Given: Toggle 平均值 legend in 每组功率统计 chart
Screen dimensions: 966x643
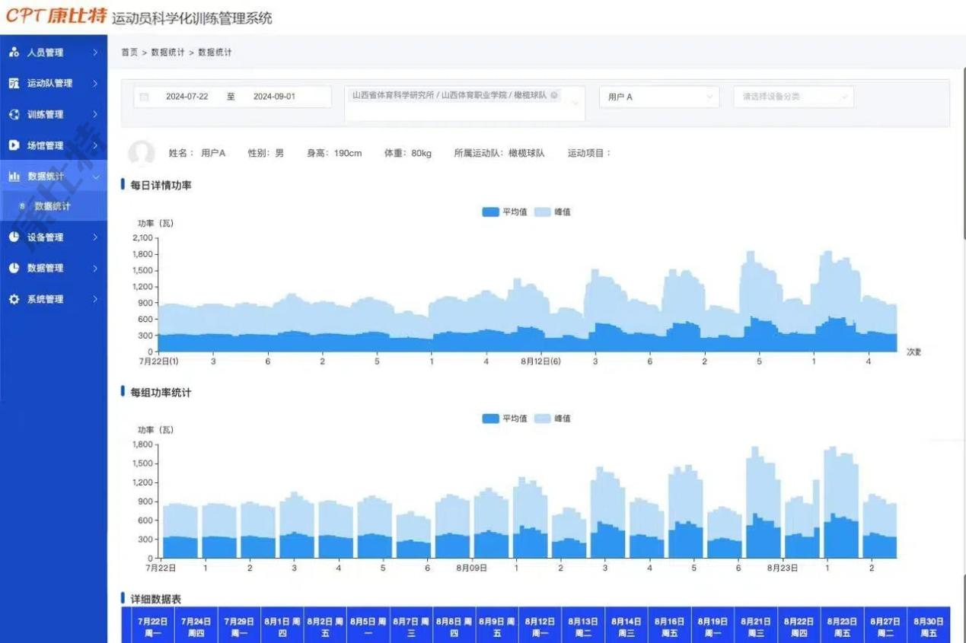Looking at the screenshot, I should pos(505,419).
